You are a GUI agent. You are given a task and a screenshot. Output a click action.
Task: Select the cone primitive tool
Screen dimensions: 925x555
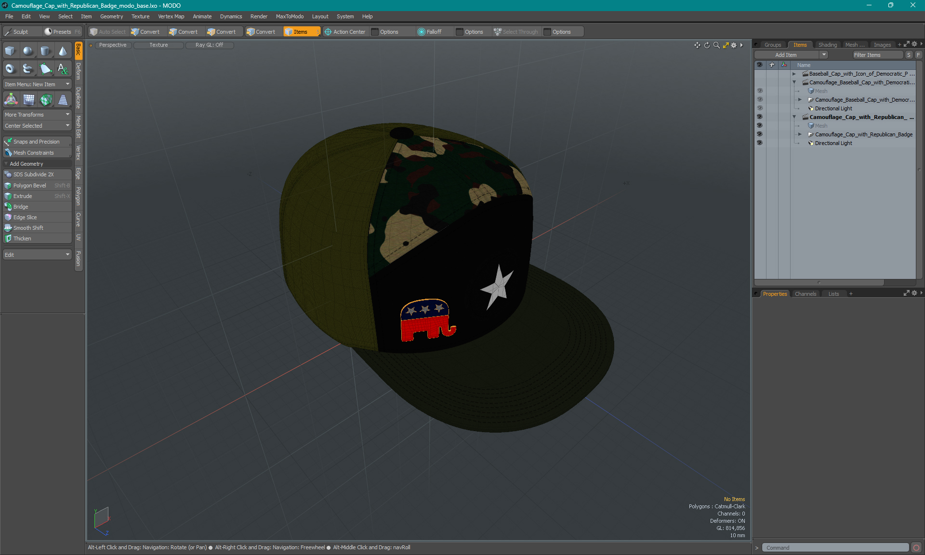(x=63, y=51)
